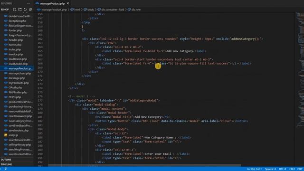
Task: Click html in the breadcrumb path
Action: coord(77,9)
